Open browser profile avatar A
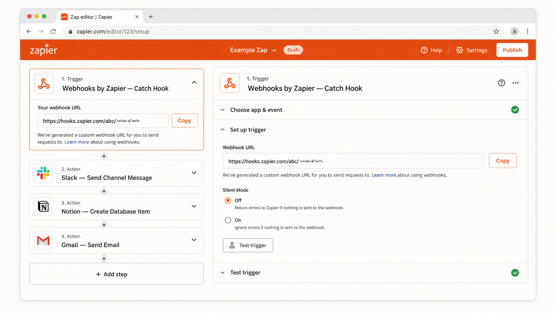556x313 pixels. 514,31
